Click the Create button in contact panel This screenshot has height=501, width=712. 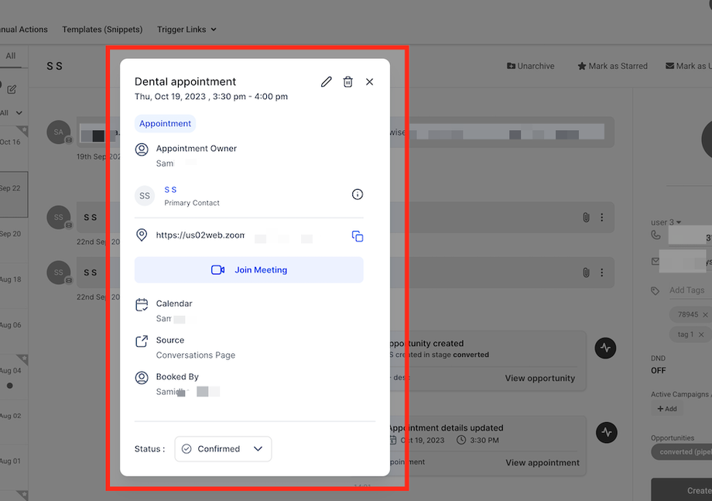682,489
